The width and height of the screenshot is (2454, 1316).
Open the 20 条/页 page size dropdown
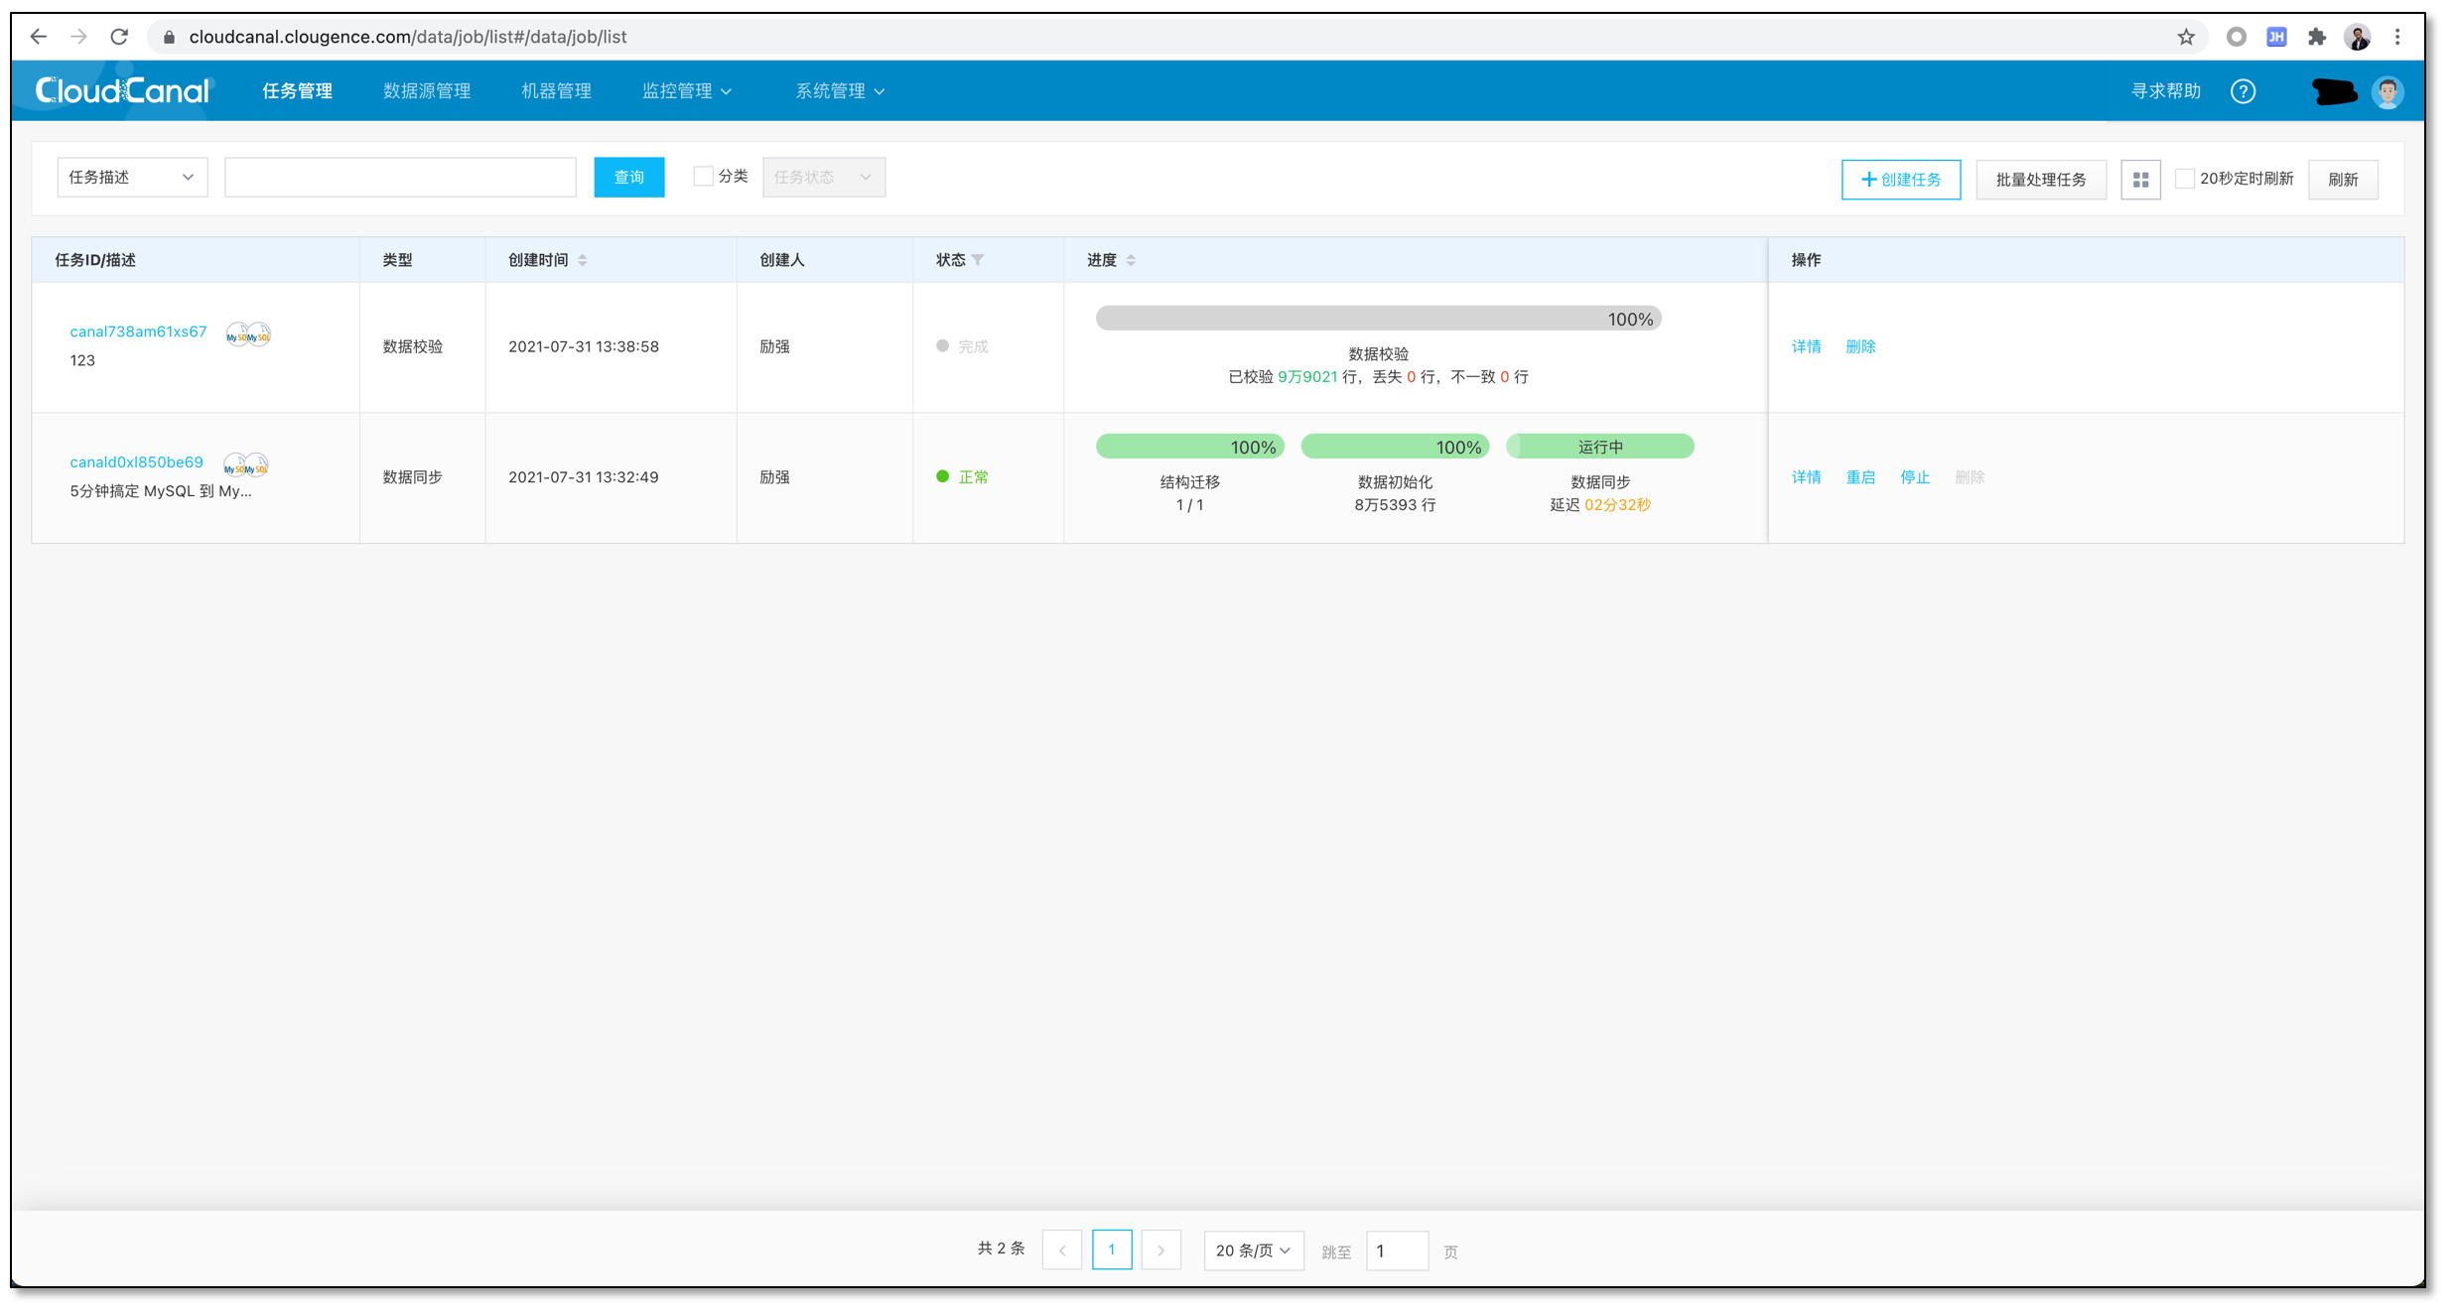[1252, 1250]
